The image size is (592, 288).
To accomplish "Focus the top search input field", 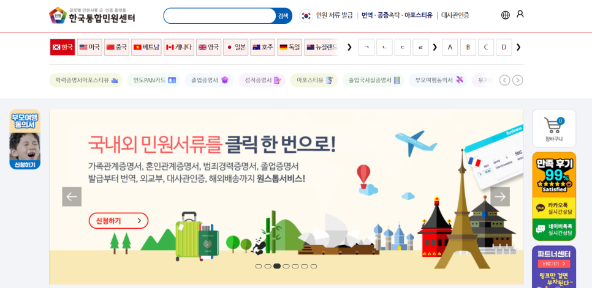I will pos(219,16).
